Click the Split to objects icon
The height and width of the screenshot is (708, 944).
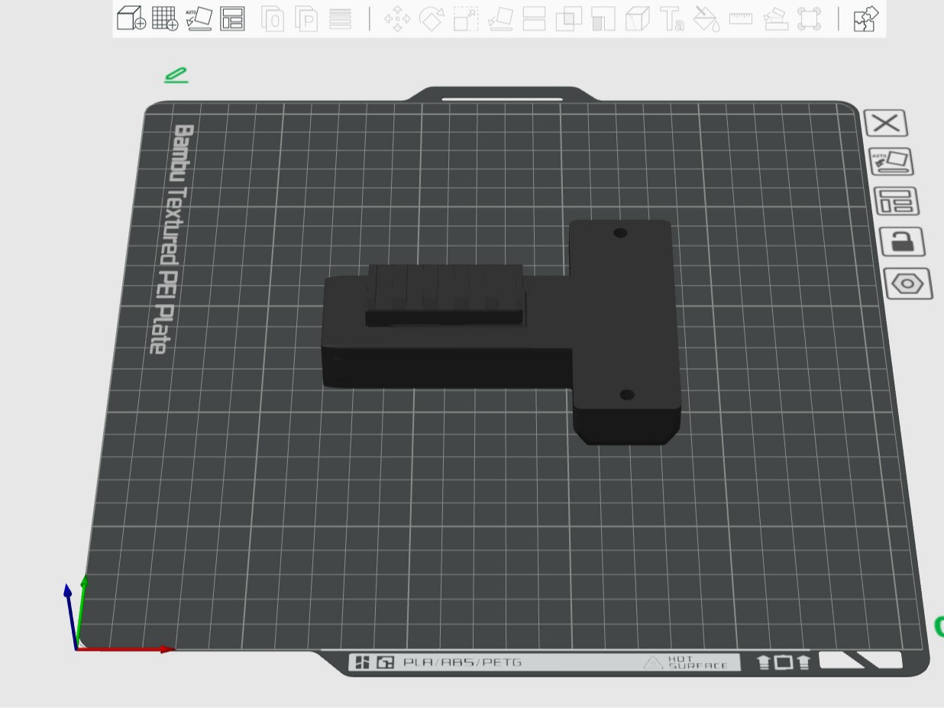[x=273, y=18]
